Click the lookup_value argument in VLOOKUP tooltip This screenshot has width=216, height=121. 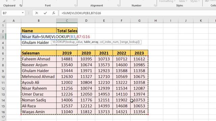(74, 42)
